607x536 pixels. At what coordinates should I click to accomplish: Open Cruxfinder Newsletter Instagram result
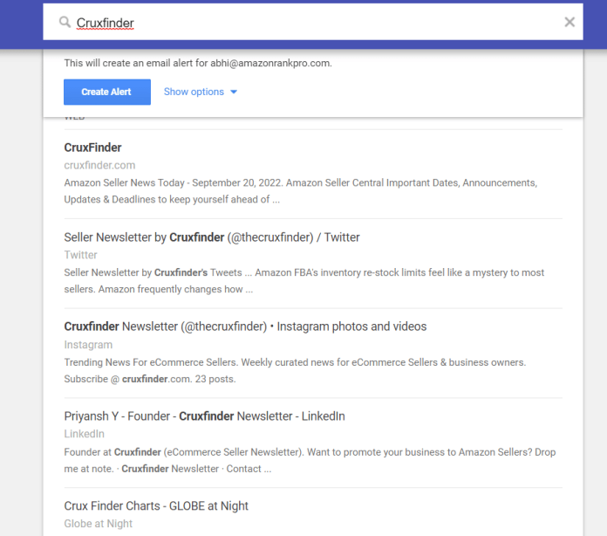(x=245, y=326)
